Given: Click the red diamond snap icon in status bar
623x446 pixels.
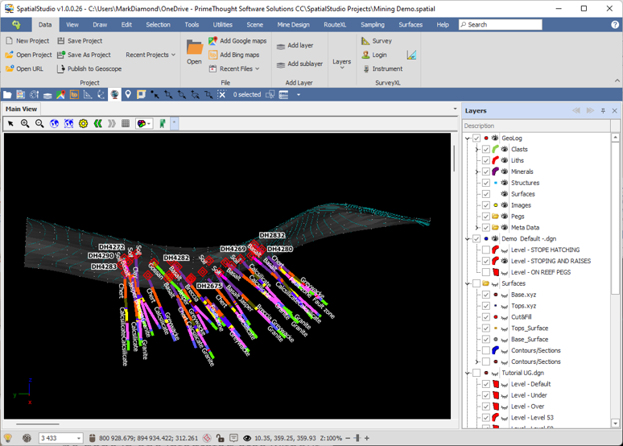Looking at the screenshot, I should (x=207, y=438).
